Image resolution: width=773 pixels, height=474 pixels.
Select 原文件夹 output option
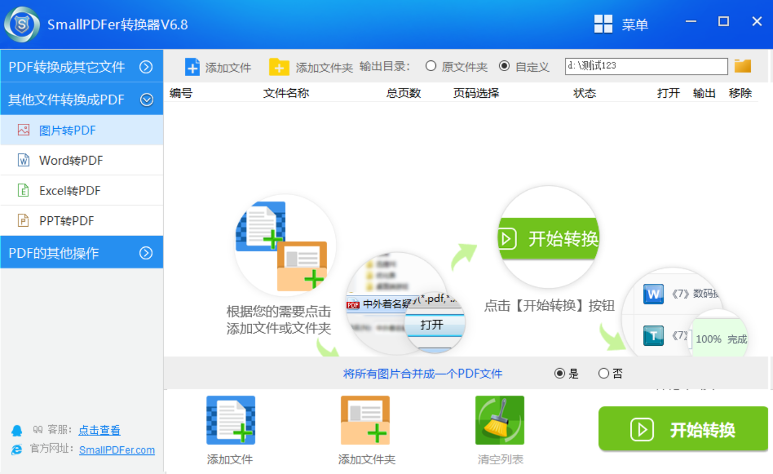tap(431, 66)
